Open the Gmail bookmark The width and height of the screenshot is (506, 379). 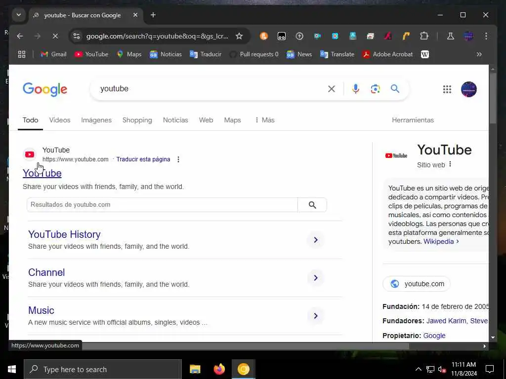53,54
